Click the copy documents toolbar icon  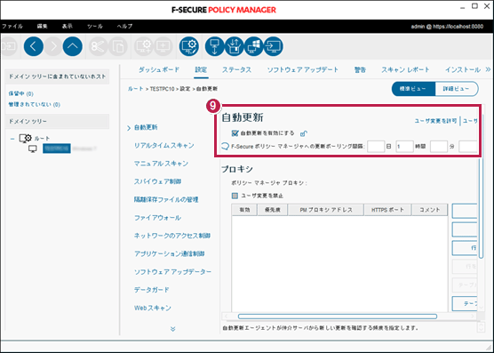(118, 46)
